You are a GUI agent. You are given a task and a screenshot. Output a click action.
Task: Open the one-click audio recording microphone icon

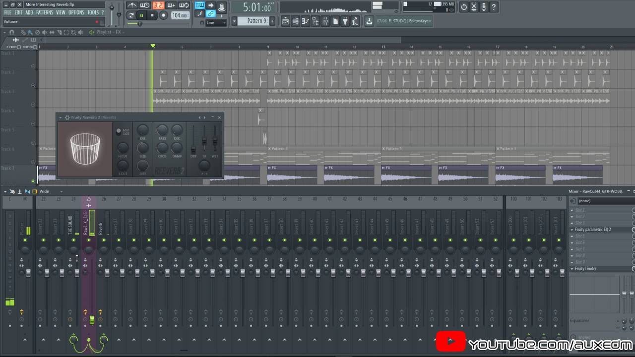[x=484, y=7]
